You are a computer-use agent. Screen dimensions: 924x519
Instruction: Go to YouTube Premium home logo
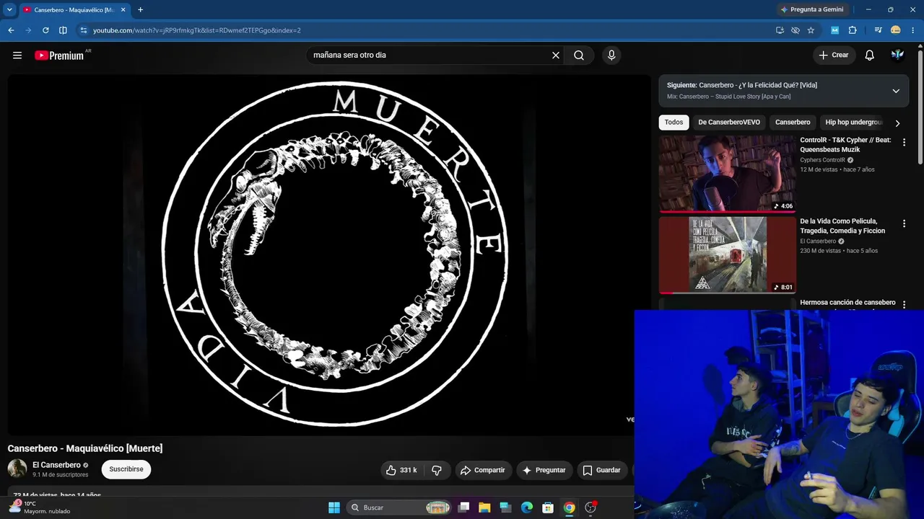[59, 56]
